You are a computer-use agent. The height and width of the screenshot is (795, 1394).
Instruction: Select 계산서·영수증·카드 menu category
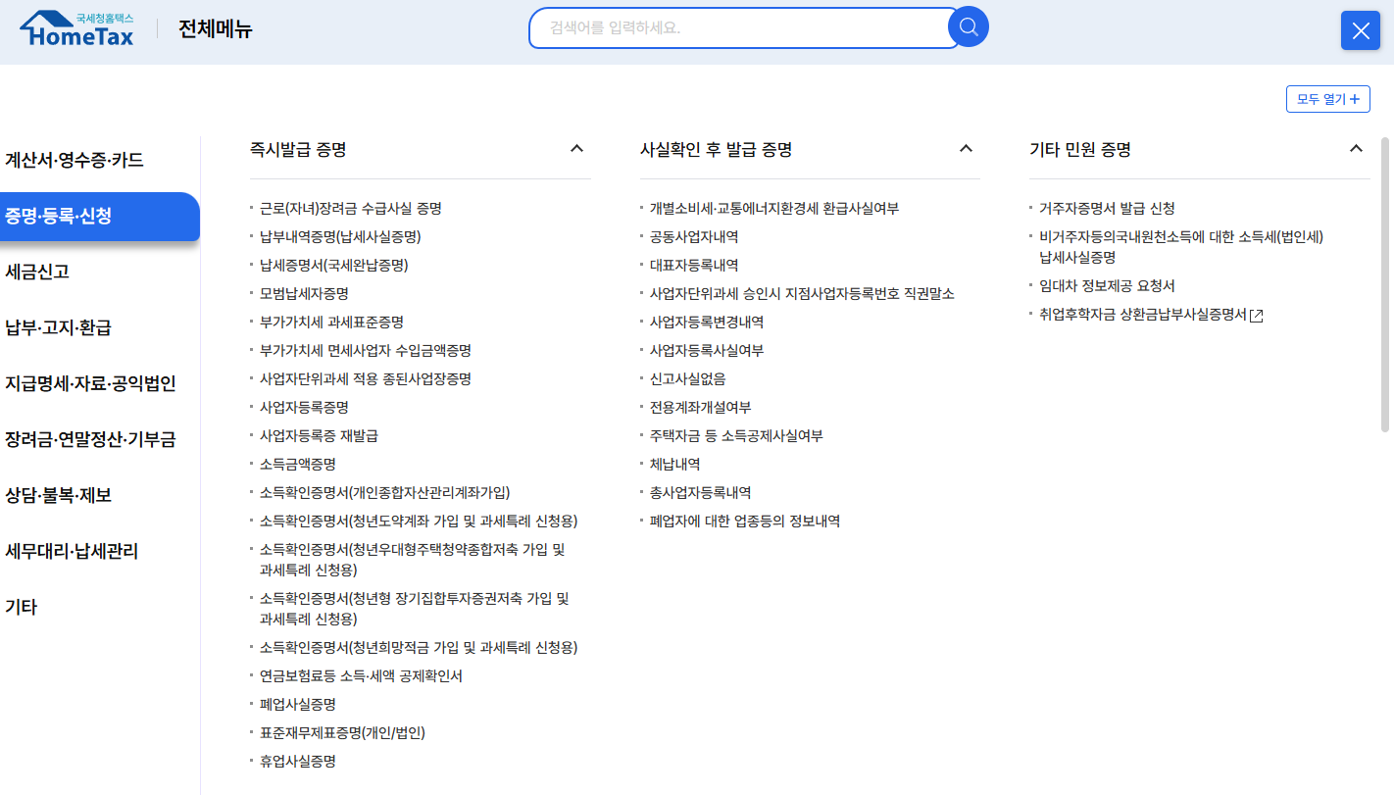tap(75, 160)
